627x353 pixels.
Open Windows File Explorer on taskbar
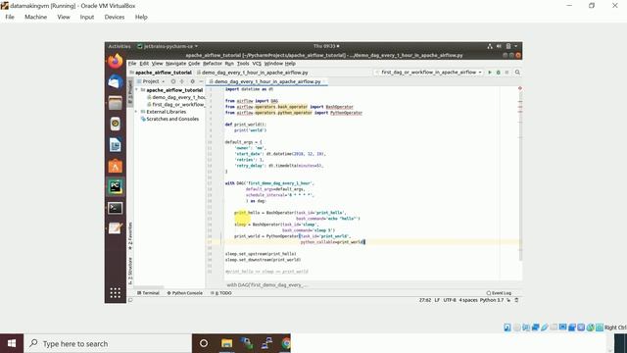(226, 343)
